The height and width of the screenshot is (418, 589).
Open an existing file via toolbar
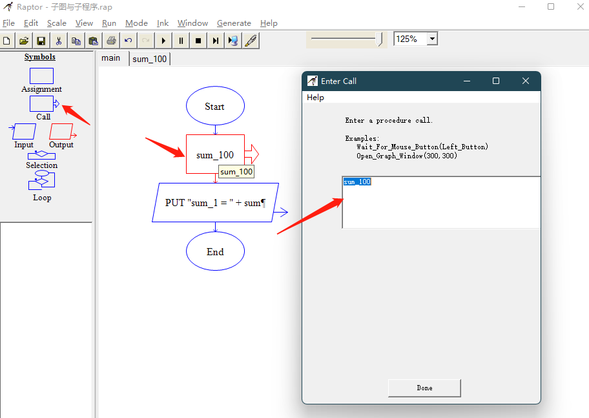pos(24,41)
